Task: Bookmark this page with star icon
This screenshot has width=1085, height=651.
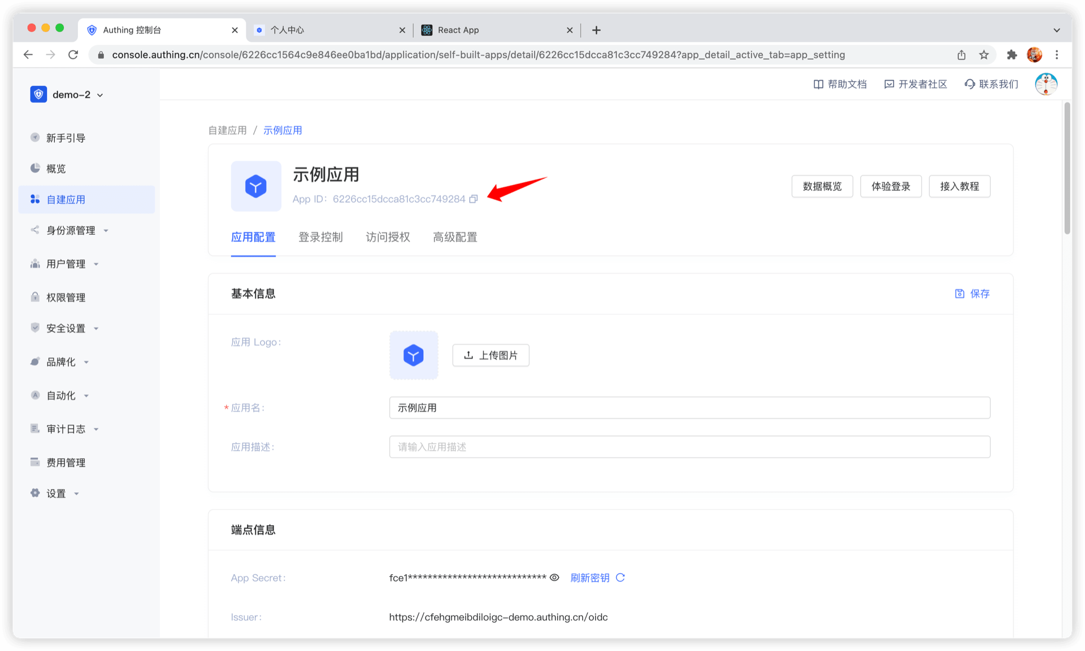Action: [984, 55]
